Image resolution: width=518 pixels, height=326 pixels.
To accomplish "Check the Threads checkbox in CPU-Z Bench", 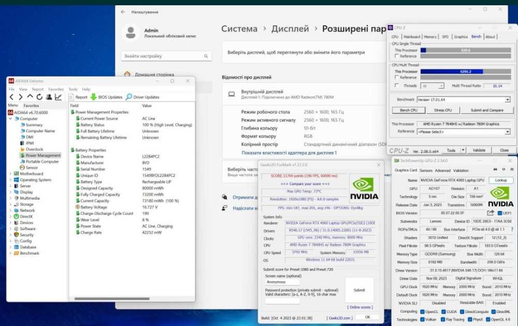I will pos(396,86).
